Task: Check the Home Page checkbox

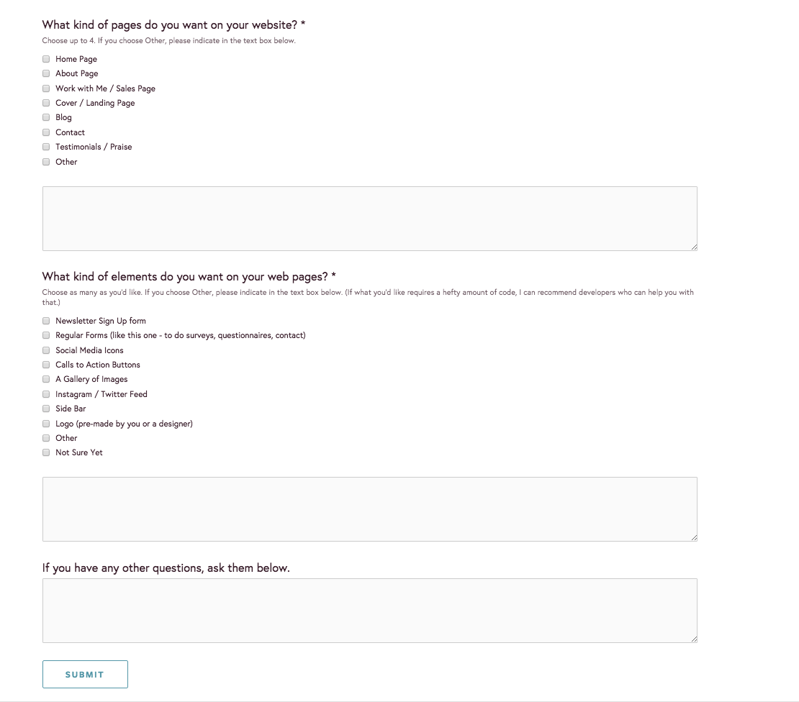Action: pyautogui.click(x=46, y=59)
